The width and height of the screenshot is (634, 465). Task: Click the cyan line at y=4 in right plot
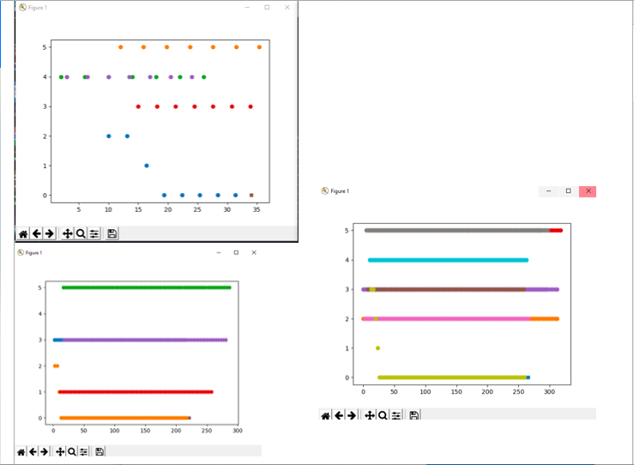448,260
